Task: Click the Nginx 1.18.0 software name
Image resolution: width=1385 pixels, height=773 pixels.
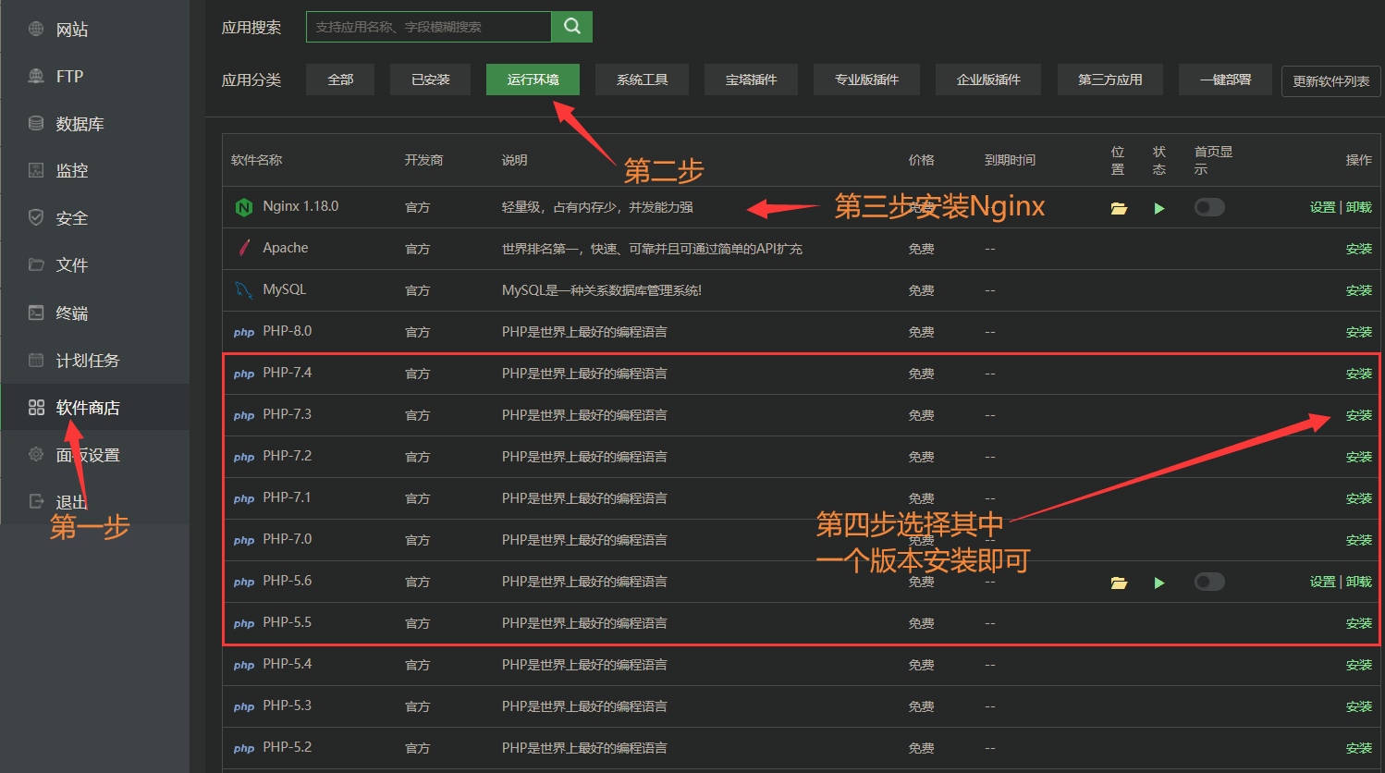Action: tap(300, 206)
